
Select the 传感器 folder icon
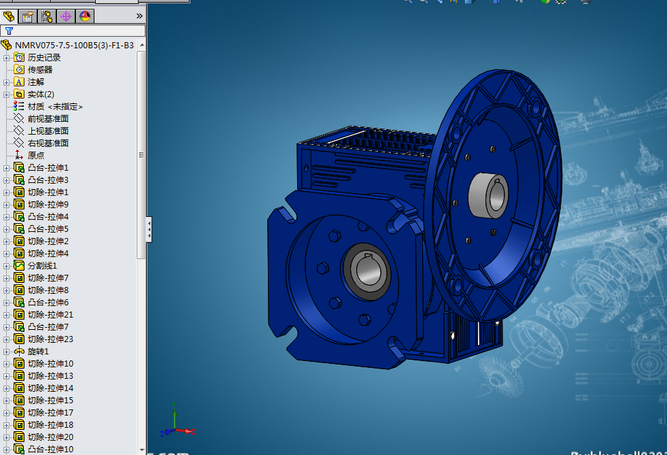point(19,69)
